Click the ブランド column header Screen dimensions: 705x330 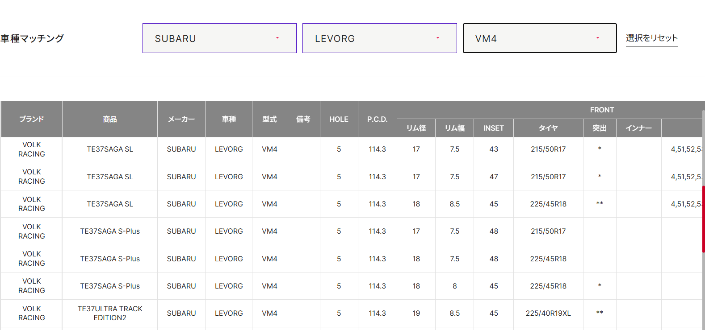pos(32,119)
